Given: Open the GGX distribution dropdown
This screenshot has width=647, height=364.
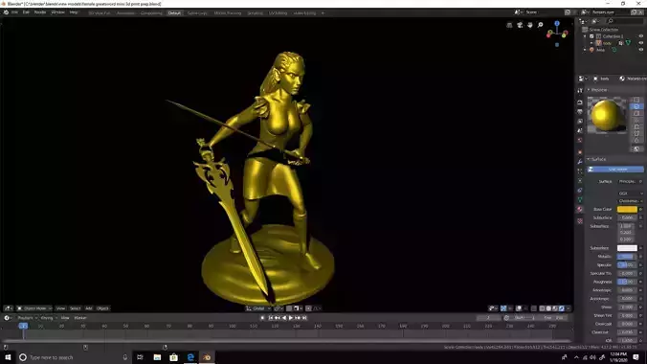Looking at the screenshot, I should pos(631,193).
